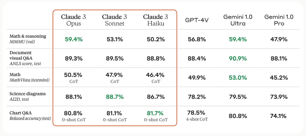This screenshot has width=306, height=136.
Task: Select Gemini 1.0 Ultra's green 90.9% score
Action: 237,58
